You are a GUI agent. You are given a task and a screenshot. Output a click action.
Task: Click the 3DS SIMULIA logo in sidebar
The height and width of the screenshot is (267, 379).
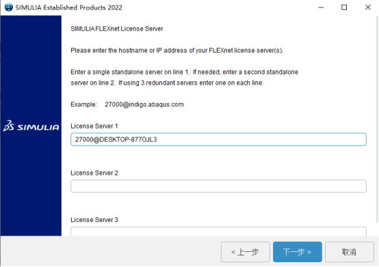coord(31,126)
